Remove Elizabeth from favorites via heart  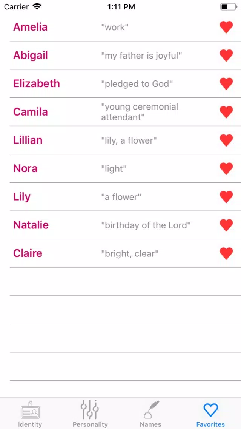pyautogui.click(x=226, y=83)
